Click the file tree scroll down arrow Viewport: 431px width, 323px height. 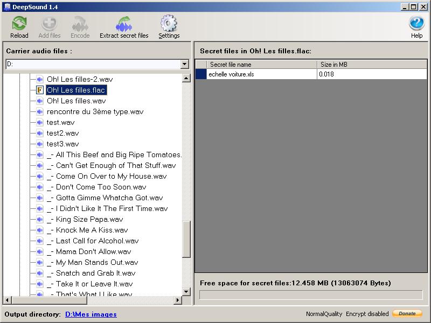click(186, 291)
